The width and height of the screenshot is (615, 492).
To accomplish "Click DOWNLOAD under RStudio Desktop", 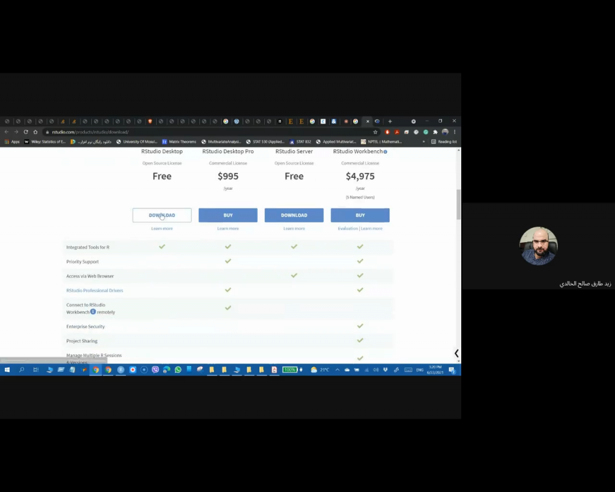I will coord(162,215).
